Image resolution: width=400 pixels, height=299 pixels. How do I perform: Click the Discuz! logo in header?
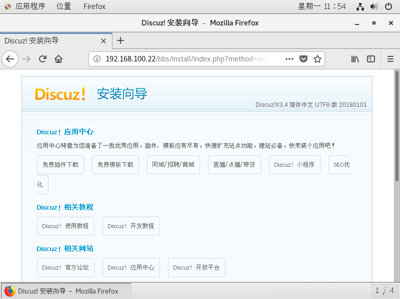(60, 94)
